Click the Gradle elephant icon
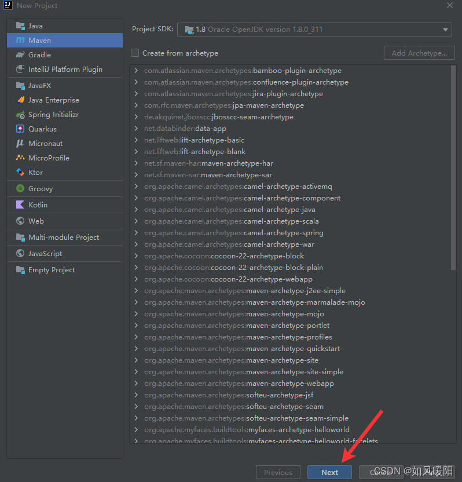The height and width of the screenshot is (482, 462). [x=20, y=54]
